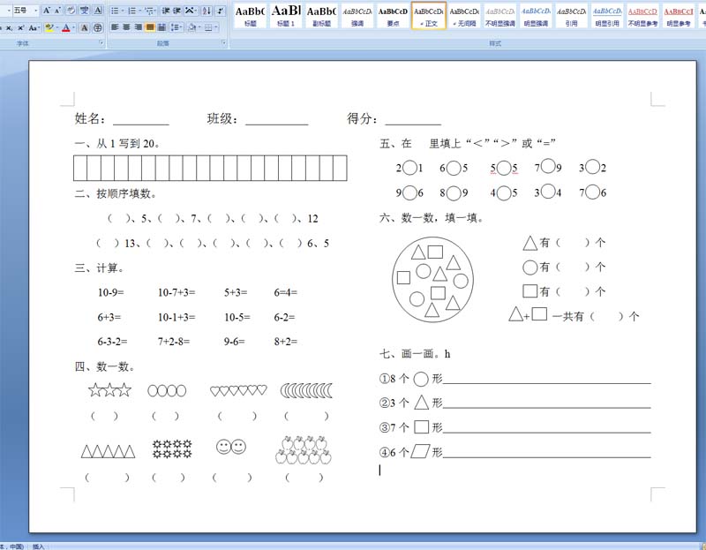This screenshot has width=706, height=550.
Task: Click the Sort A-Z icon
Action: click(207, 11)
